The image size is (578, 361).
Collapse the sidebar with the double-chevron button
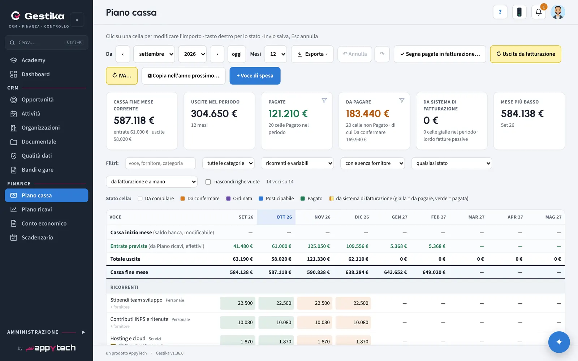tap(77, 20)
